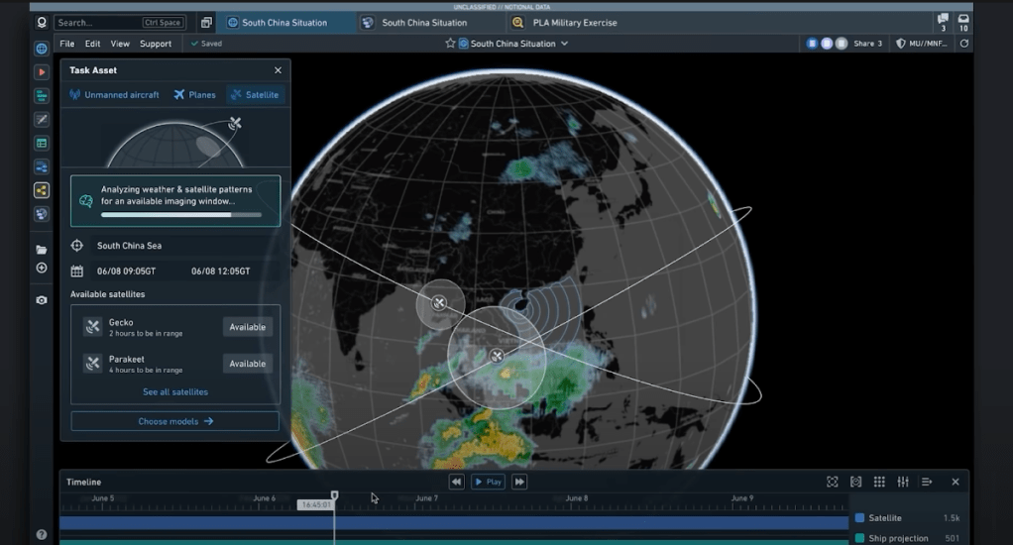Expand the South China Situation title dropdown
Image resolution: width=1013 pixels, height=545 pixels.
565,44
